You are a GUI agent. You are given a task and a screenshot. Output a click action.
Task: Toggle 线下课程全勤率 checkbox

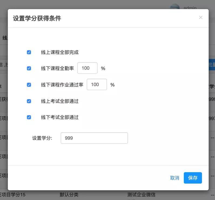coord(29,68)
